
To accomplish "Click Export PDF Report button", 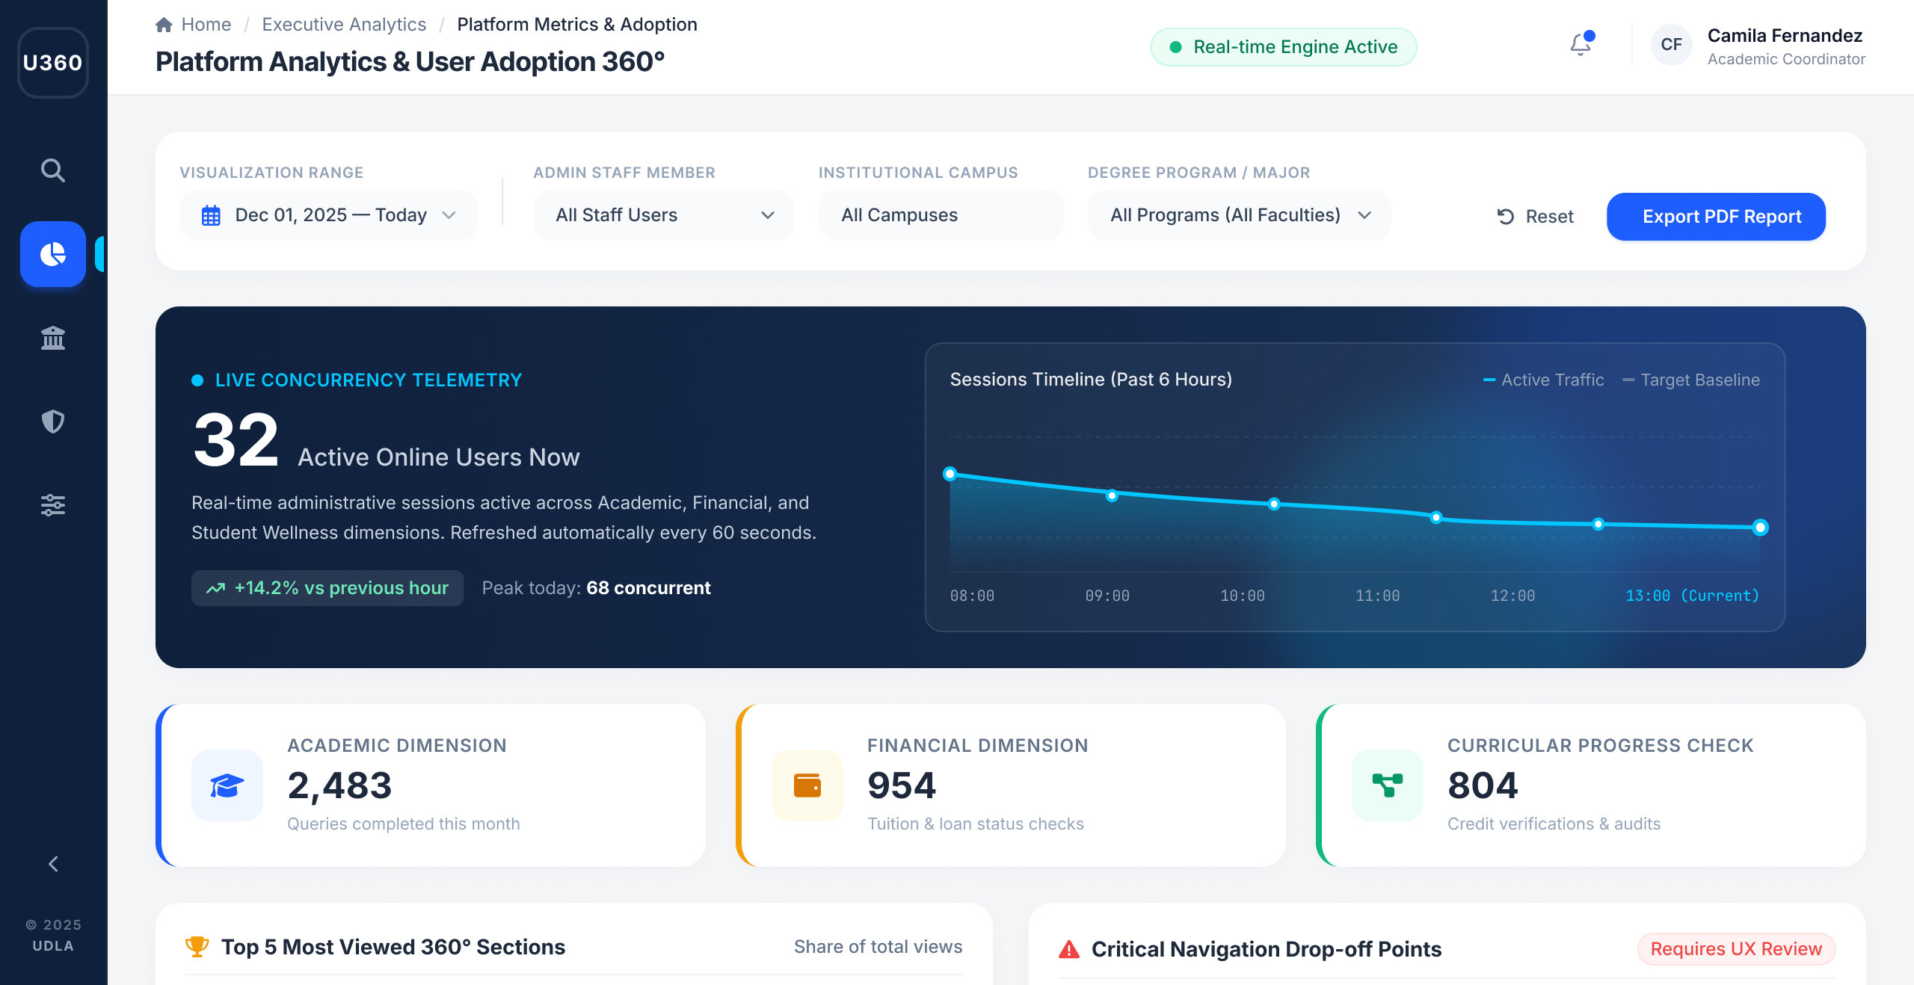I will coord(1716,217).
